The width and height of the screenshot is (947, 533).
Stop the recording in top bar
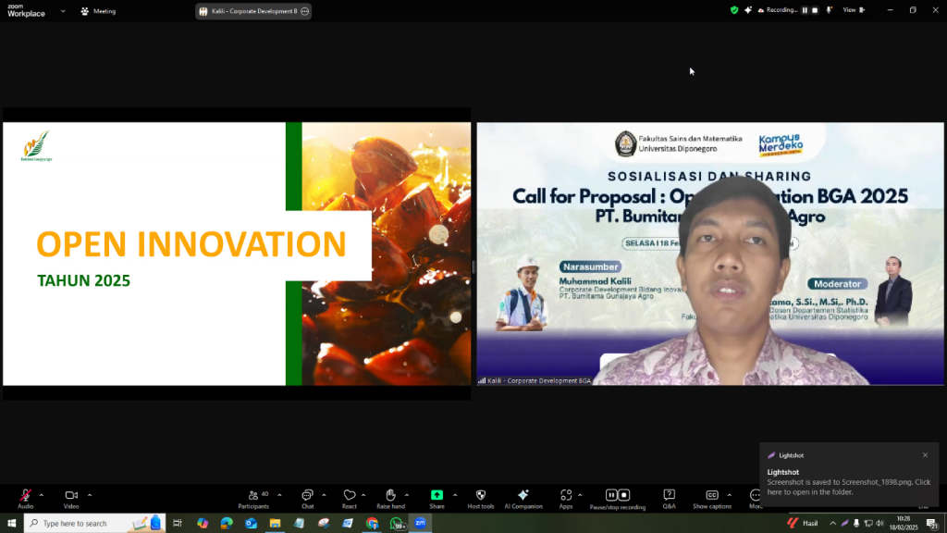coord(816,10)
